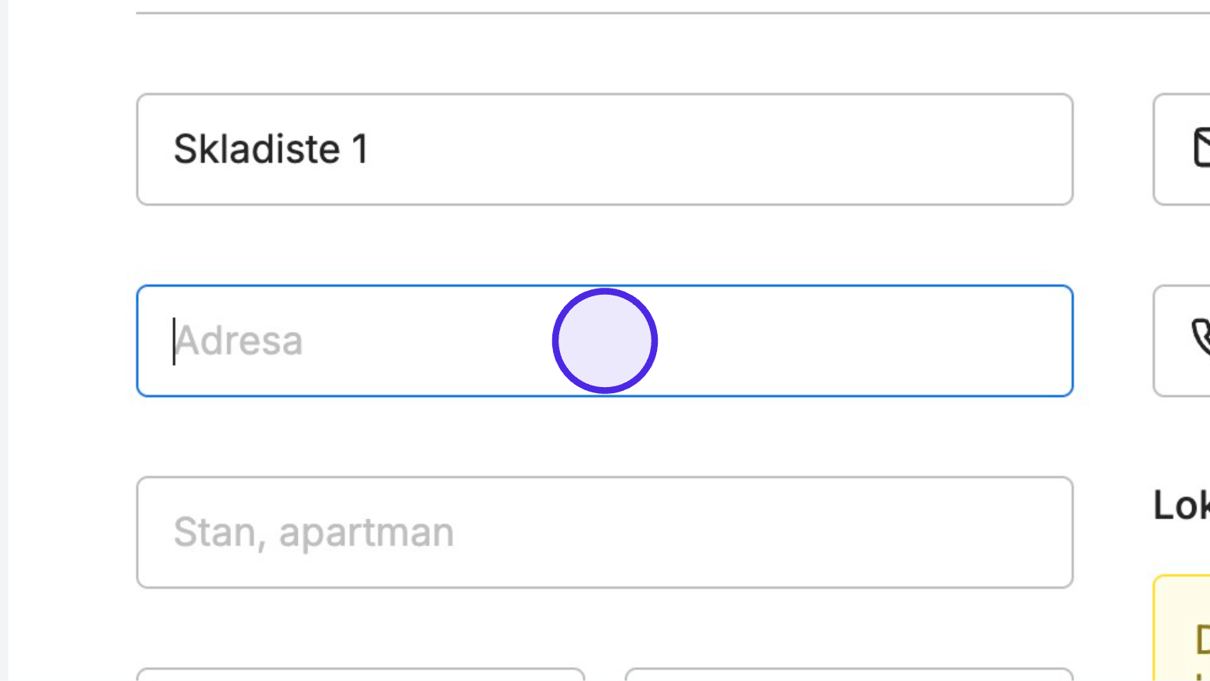1210x681 pixels.
Task: Click the half-width field below Stan, apartman on right
Action: pyautogui.click(x=849, y=674)
